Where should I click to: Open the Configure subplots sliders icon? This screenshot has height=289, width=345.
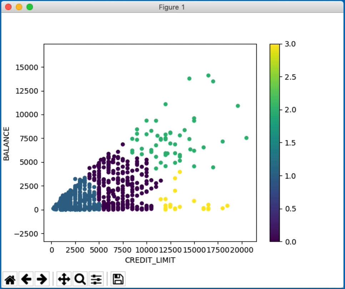[x=96, y=279]
